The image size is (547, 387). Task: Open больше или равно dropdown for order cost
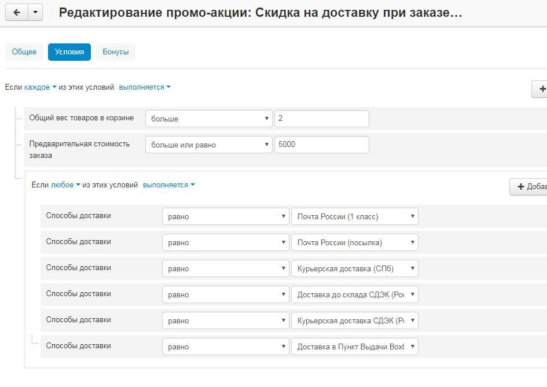(x=208, y=145)
